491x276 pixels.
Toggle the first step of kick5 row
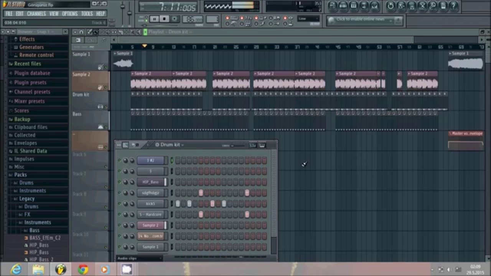[x=178, y=204]
